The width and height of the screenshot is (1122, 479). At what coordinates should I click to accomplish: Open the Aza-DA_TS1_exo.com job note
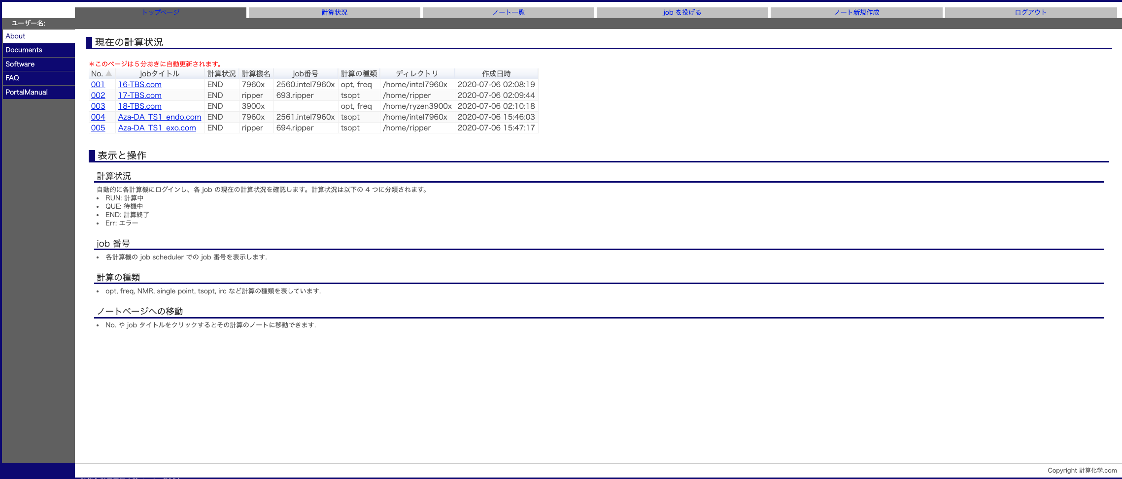pos(157,128)
